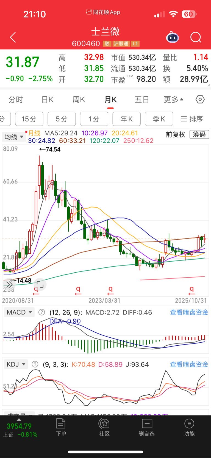Tap the stock name 士兰微 title

105,31
